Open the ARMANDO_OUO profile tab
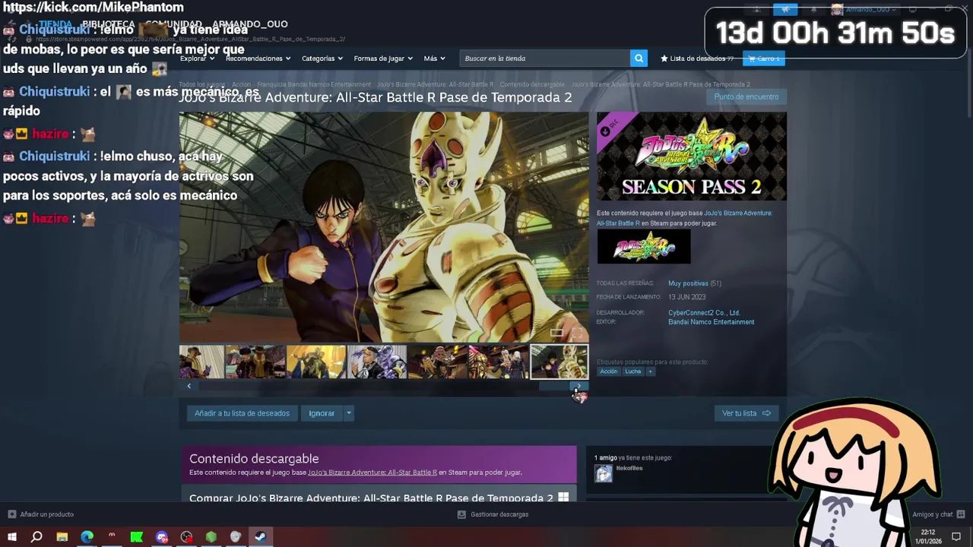Viewport: 973px width, 547px height. [x=250, y=24]
